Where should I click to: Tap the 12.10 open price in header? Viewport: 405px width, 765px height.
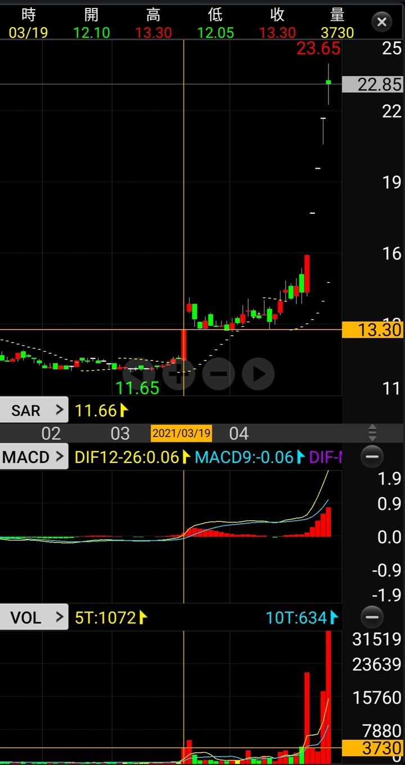[91, 33]
